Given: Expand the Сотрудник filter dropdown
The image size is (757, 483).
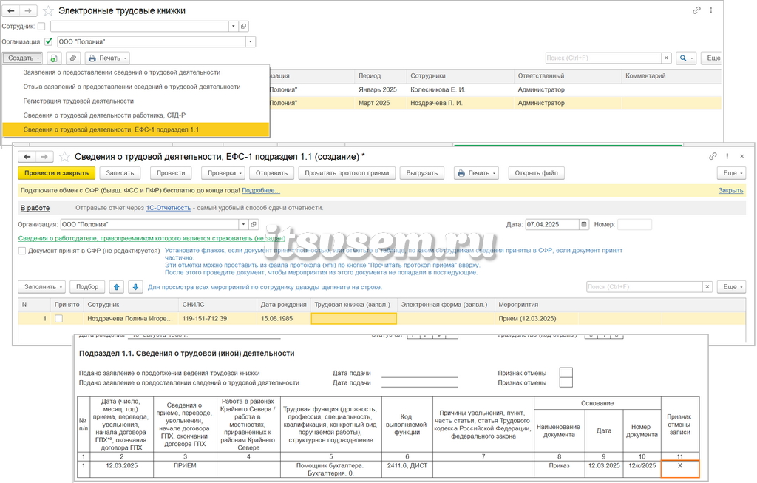Looking at the screenshot, I should click(x=234, y=26).
